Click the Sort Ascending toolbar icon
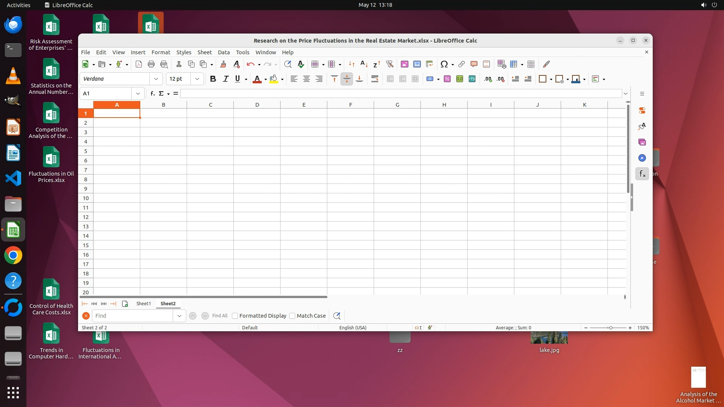The height and width of the screenshot is (407, 724). (x=364, y=64)
